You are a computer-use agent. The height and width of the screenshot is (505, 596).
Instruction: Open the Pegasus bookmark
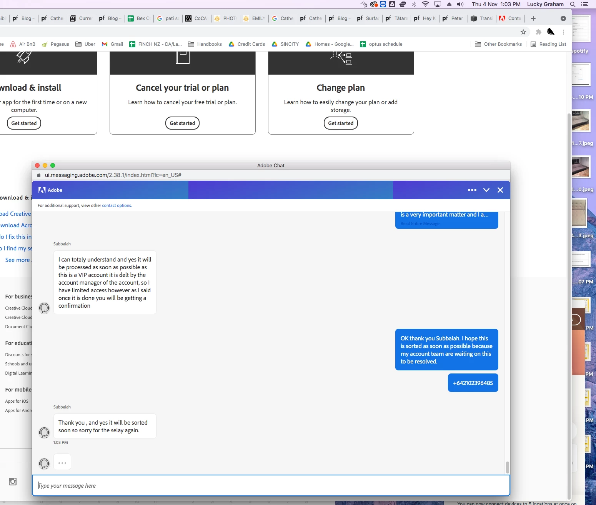[55, 44]
